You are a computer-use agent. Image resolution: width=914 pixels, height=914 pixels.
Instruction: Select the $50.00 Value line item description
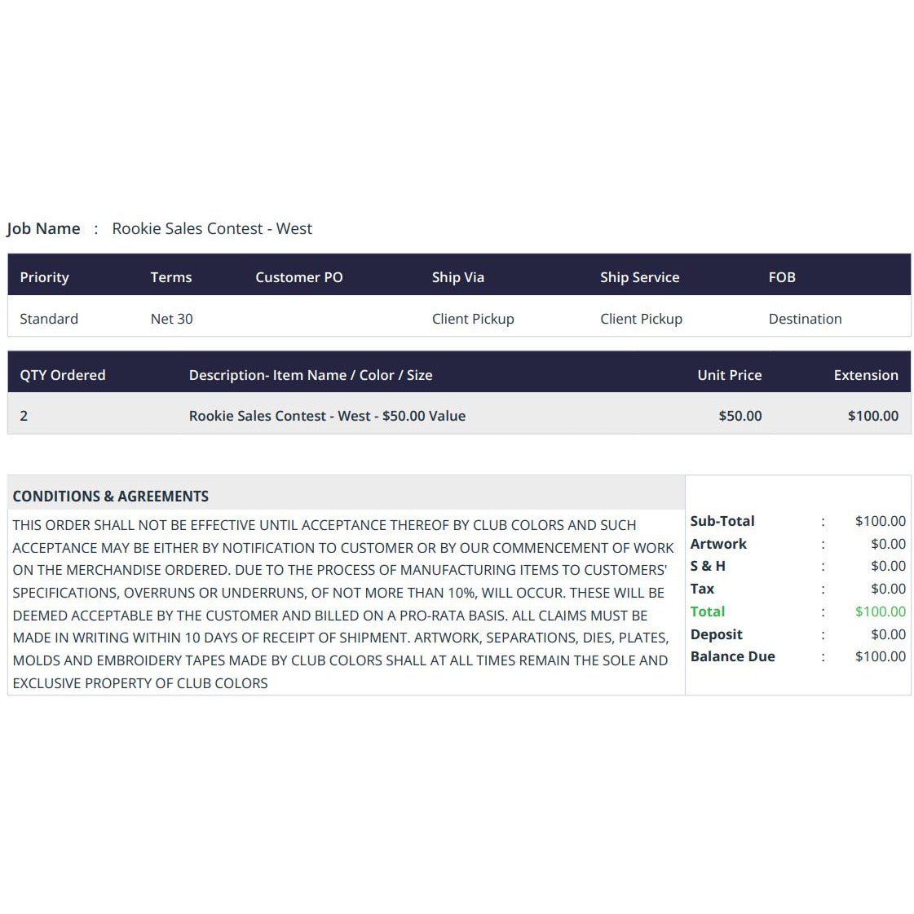(x=327, y=416)
